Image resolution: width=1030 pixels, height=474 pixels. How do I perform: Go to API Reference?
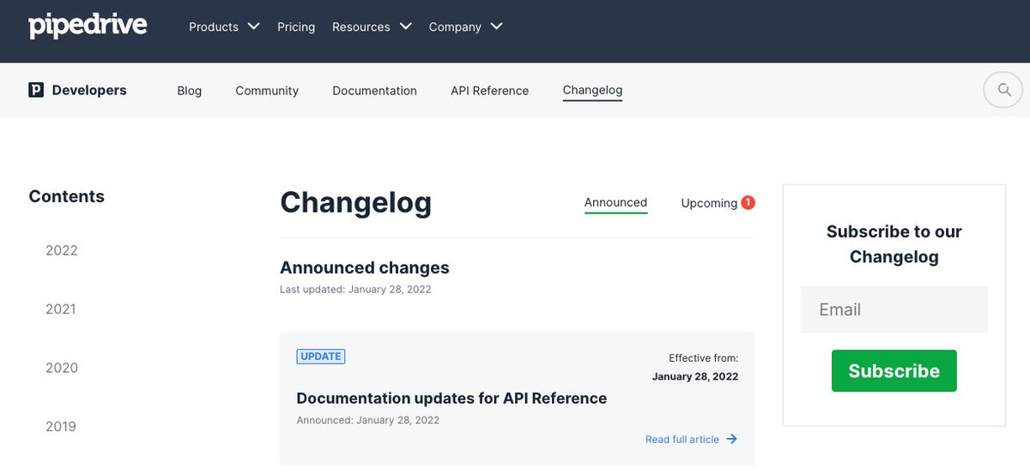489,90
